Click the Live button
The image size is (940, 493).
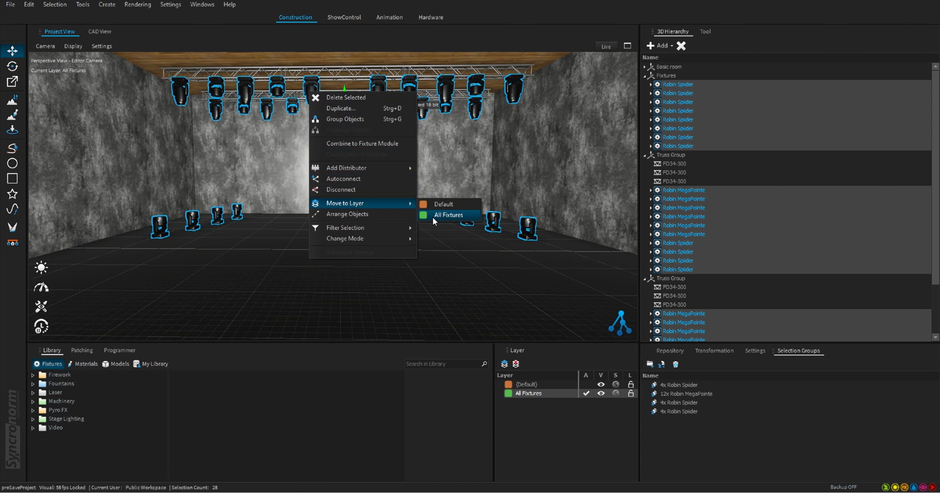(x=606, y=46)
